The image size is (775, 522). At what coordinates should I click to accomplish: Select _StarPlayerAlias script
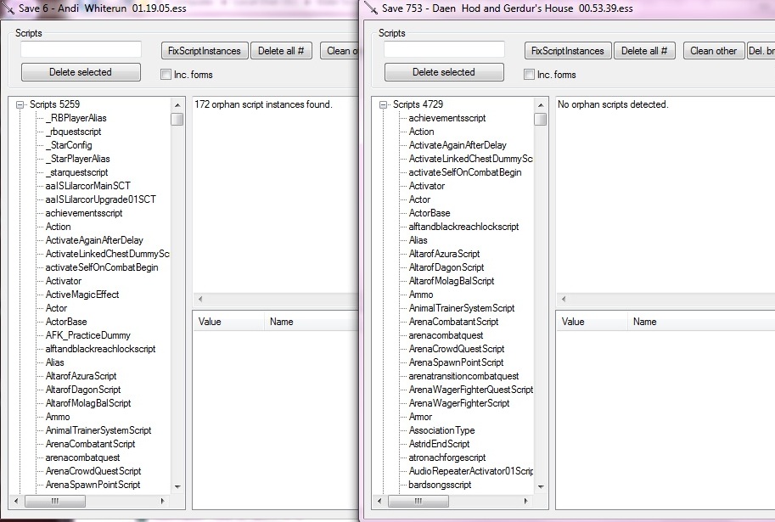coord(77,159)
